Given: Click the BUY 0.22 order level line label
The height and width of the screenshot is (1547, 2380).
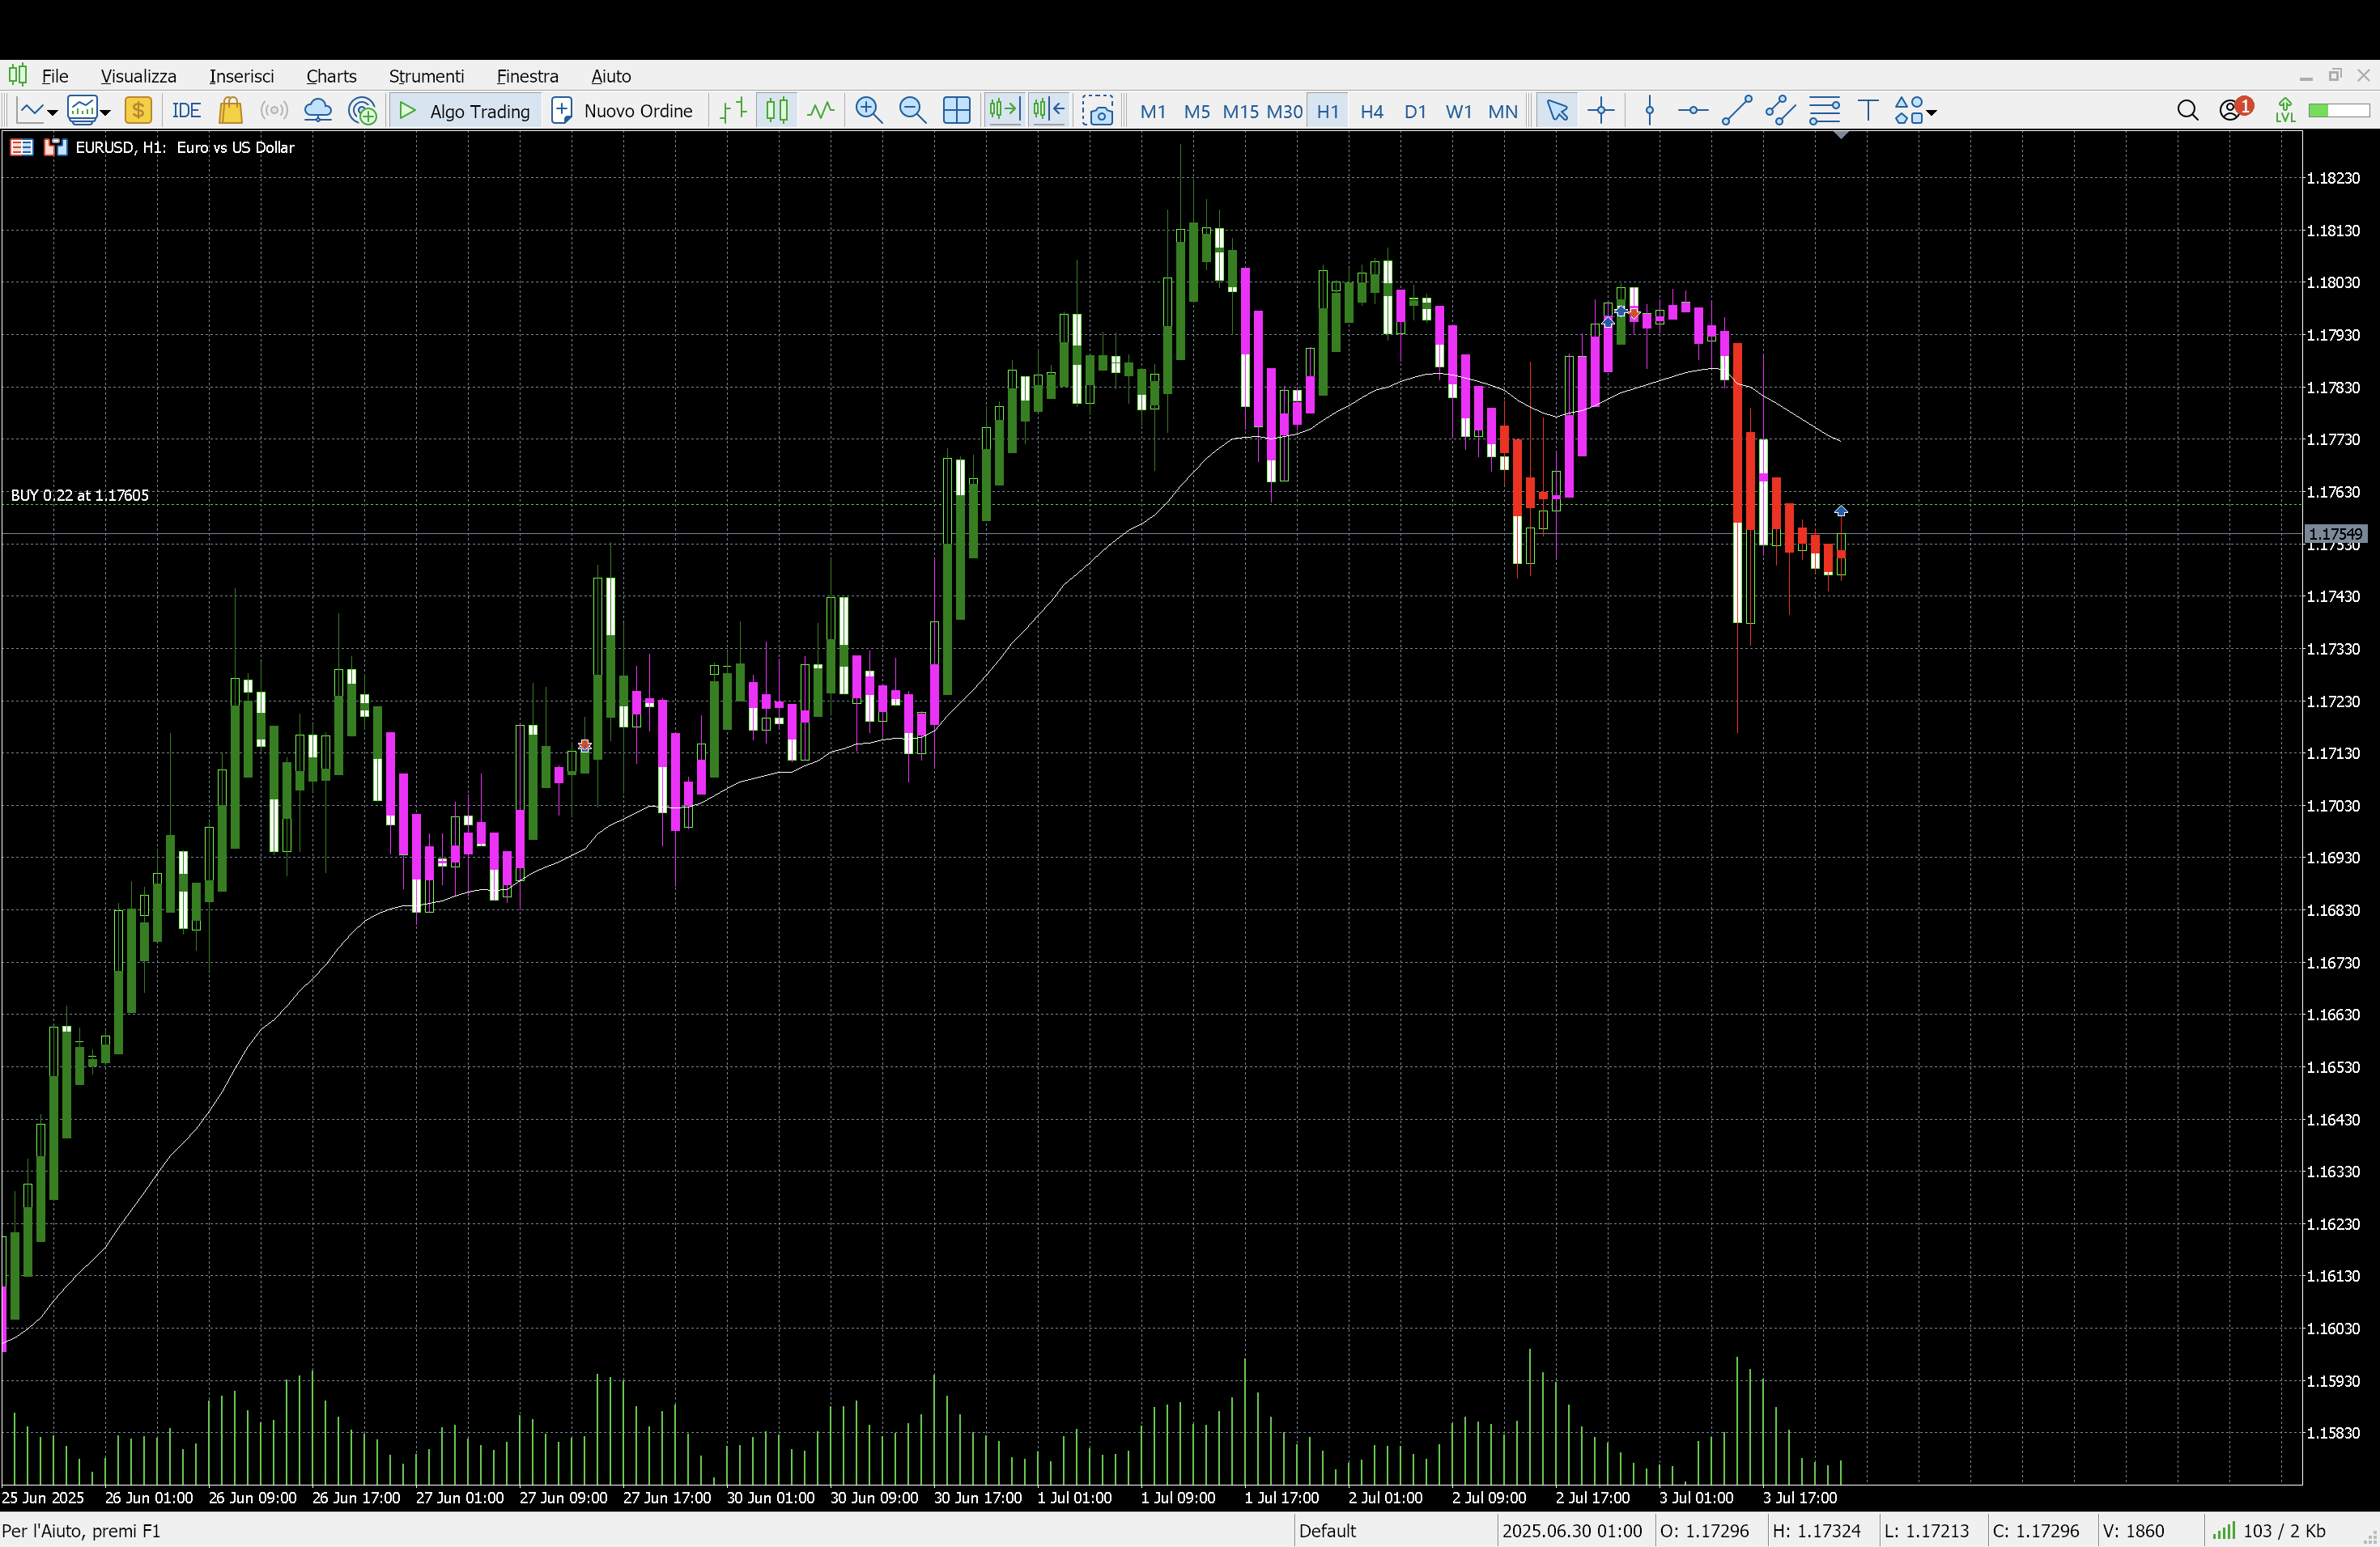Looking at the screenshot, I should 80,496.
